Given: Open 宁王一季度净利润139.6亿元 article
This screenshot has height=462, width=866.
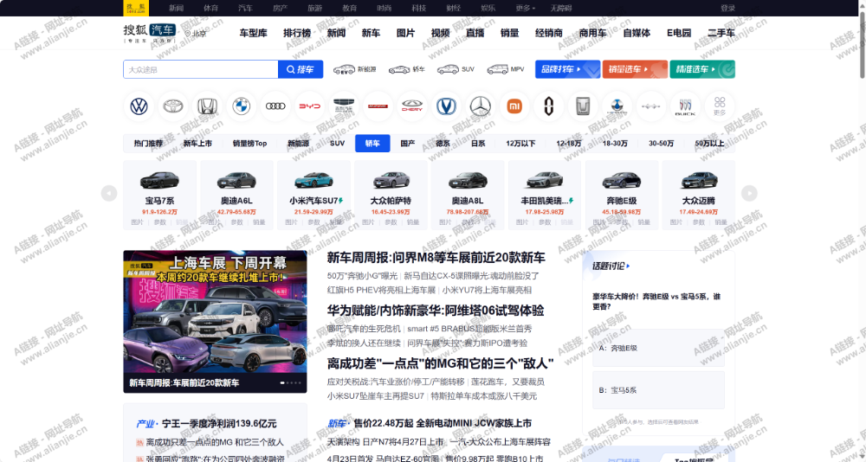Looking at the screenshot, I should [220, 424].
